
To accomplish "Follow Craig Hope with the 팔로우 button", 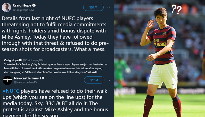I will point(93,7).
